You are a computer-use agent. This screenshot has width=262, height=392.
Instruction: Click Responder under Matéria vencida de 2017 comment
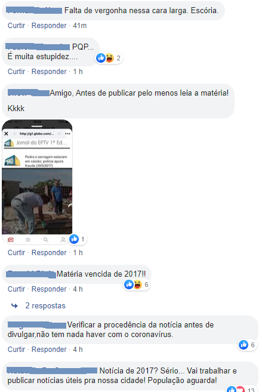[x=49, y=289]
